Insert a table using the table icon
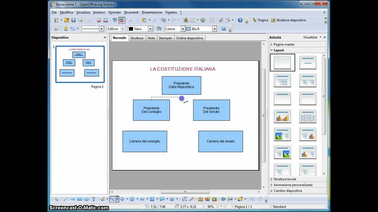378x212 pixels. (193, 20)
